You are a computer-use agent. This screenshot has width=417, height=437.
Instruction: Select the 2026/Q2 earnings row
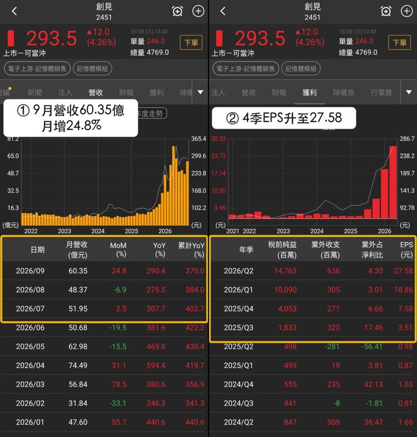pyautogui.click(x=313, y=271)
